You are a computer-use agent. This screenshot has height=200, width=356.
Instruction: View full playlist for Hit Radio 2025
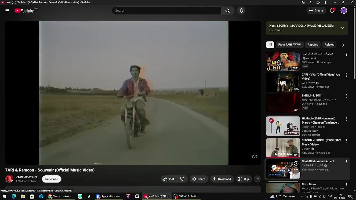(x=311, y=135)
